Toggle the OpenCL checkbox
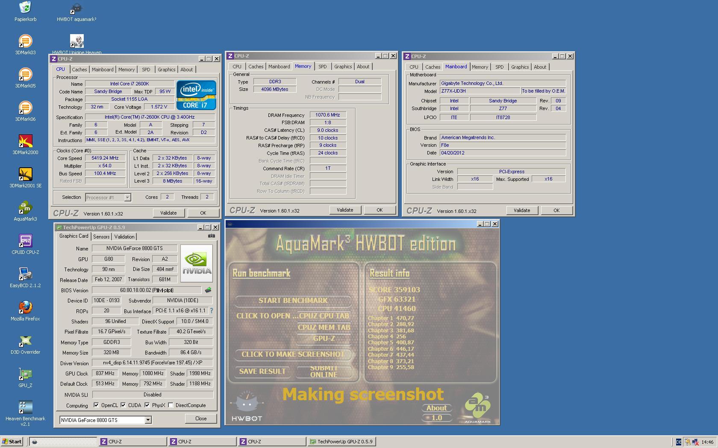The height and width of the screenshot is (448, 718). [x=96, y=405]
